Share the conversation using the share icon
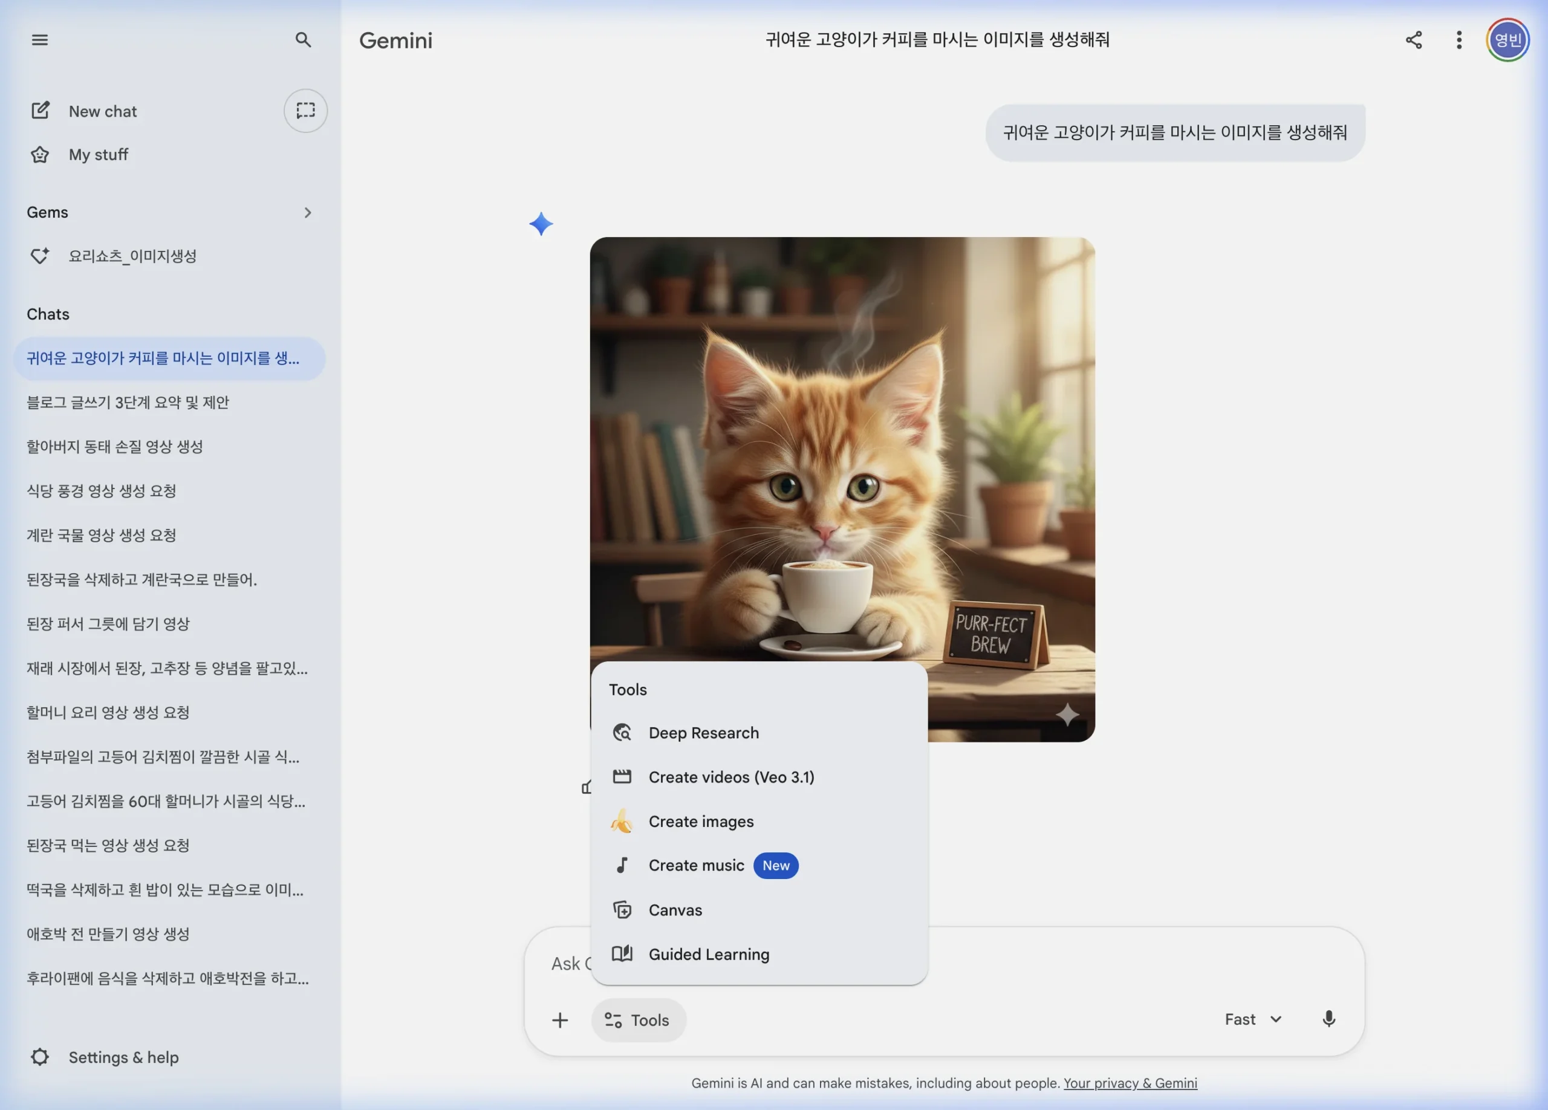1548x1110 pixels. (1414, 39)
